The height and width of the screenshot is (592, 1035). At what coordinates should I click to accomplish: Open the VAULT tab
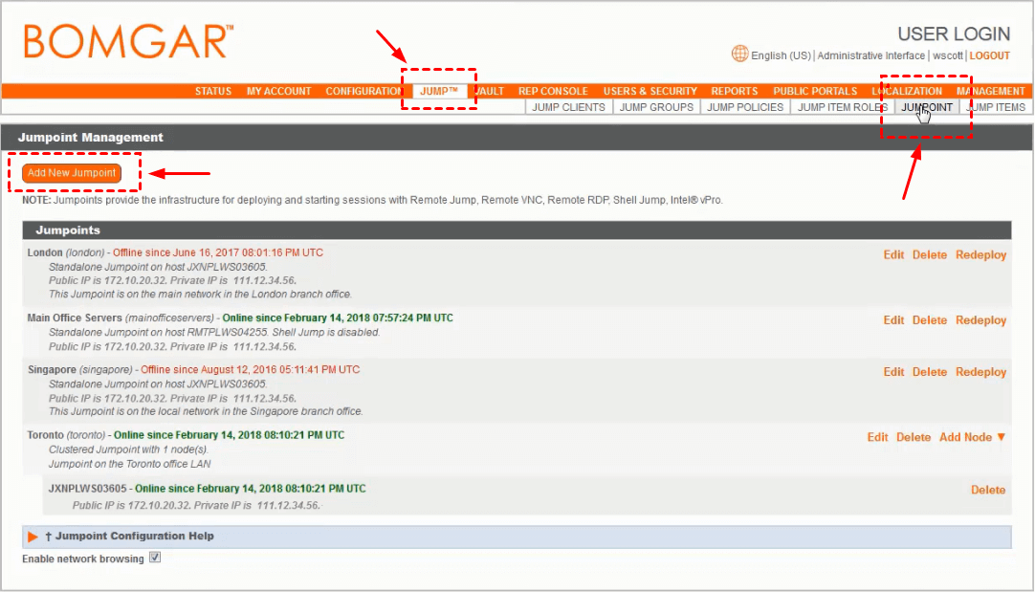coord(490,91)
